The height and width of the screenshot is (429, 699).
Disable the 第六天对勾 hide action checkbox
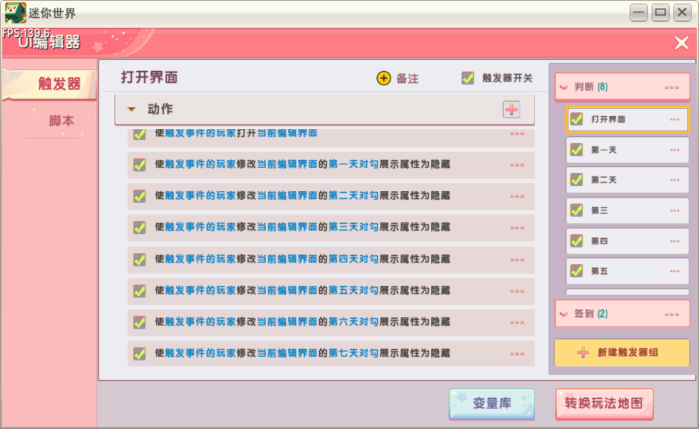tap(139, 322)
